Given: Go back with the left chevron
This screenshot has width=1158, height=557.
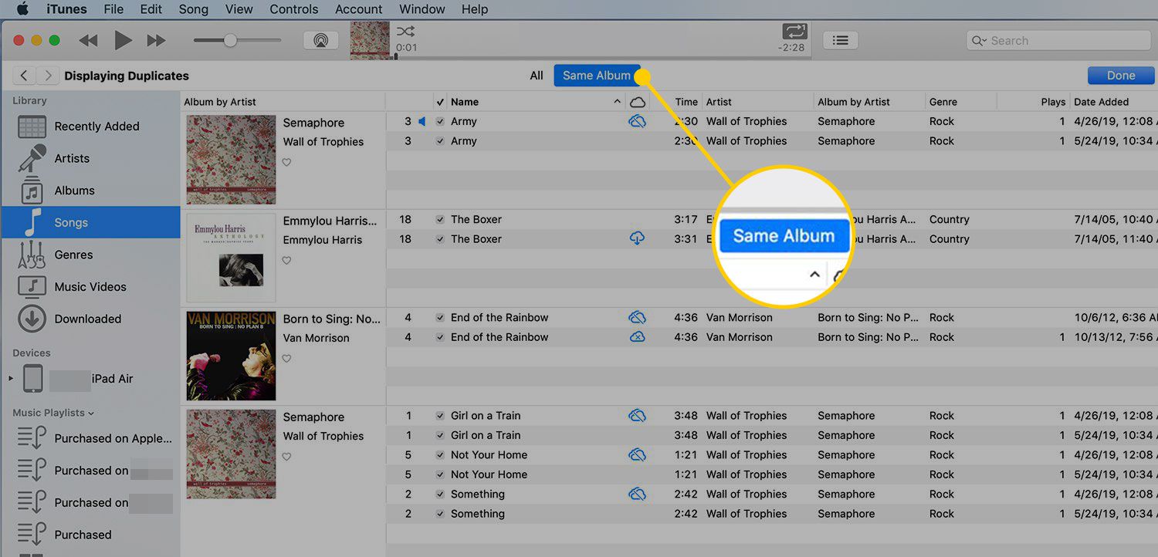Looking at the screenshot, I should click(x=24, y=75).
